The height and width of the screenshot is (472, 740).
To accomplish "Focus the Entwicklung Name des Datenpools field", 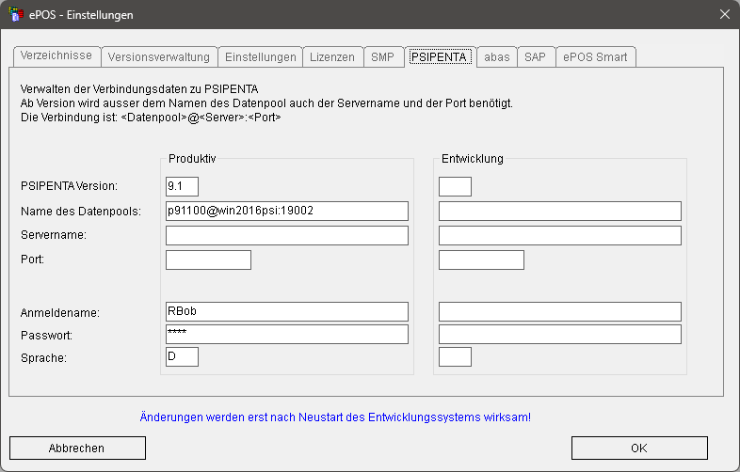I will (560, 211).
